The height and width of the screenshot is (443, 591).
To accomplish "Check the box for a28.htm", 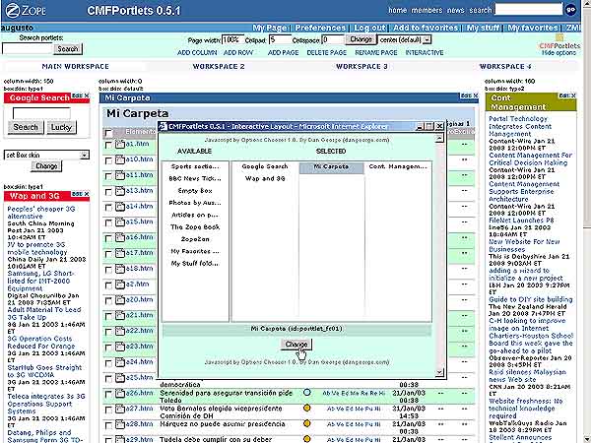I will pos(108,425).
